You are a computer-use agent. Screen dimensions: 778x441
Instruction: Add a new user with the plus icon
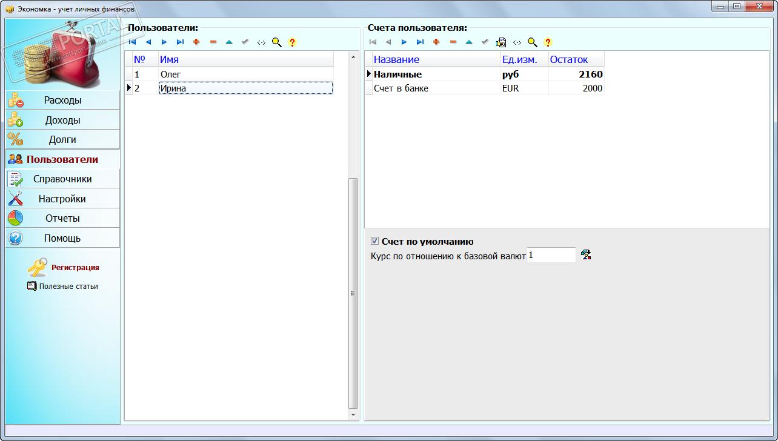[196, 42]
